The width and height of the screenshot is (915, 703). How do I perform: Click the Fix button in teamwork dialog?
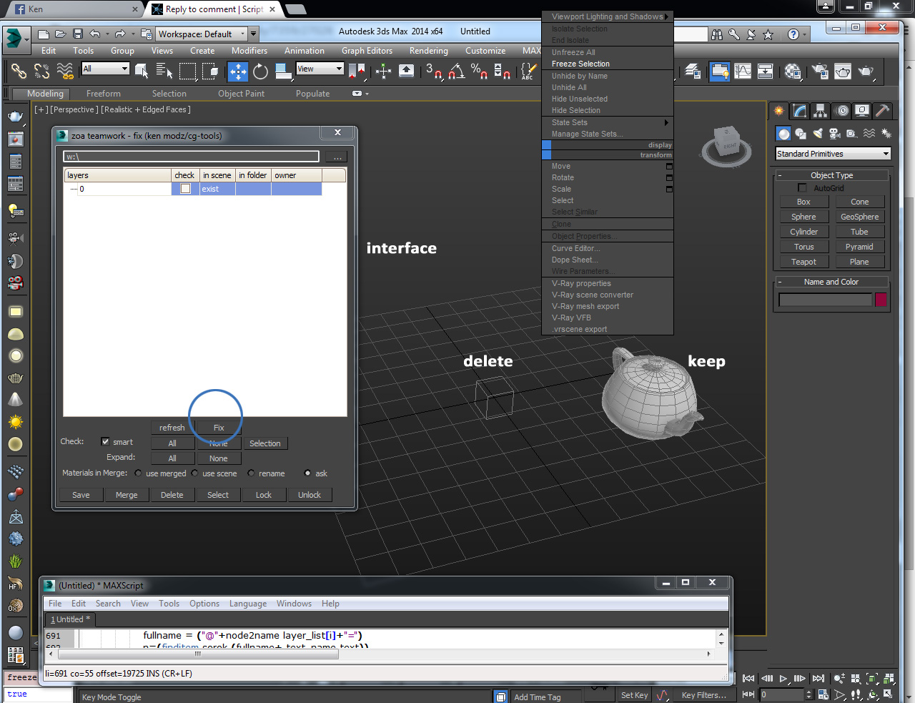219,428
